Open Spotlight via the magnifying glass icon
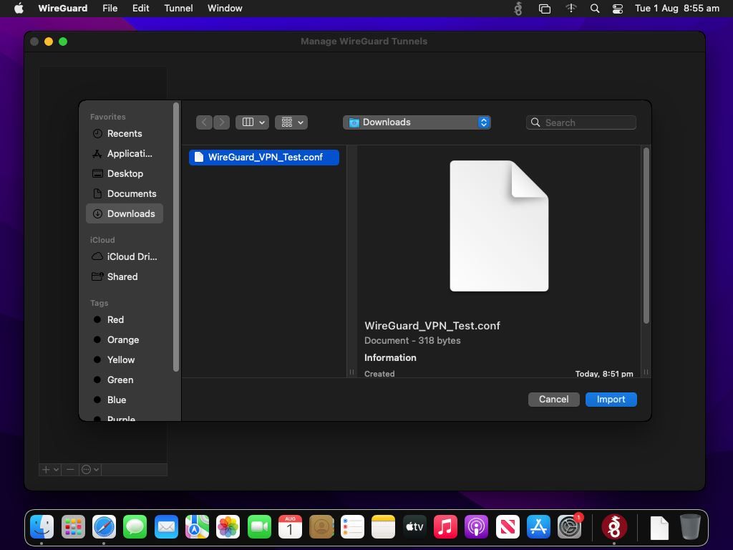This screenshot has width=733, height=550. coord(594,8)
